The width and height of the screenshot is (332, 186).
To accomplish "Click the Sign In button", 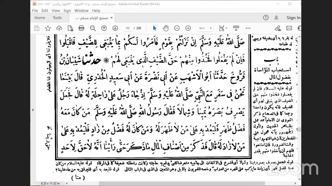I will point(294,18).
